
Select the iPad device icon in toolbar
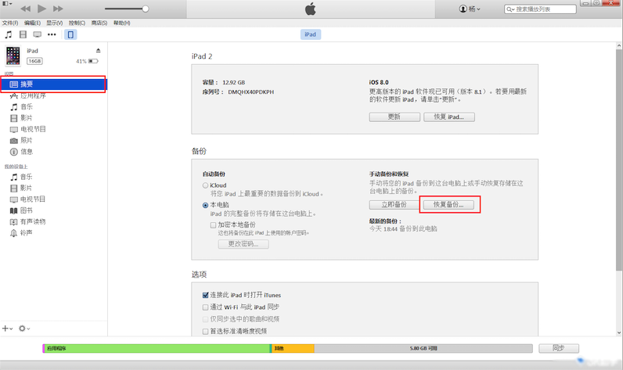pyautogui.click(x=70, y=34)
